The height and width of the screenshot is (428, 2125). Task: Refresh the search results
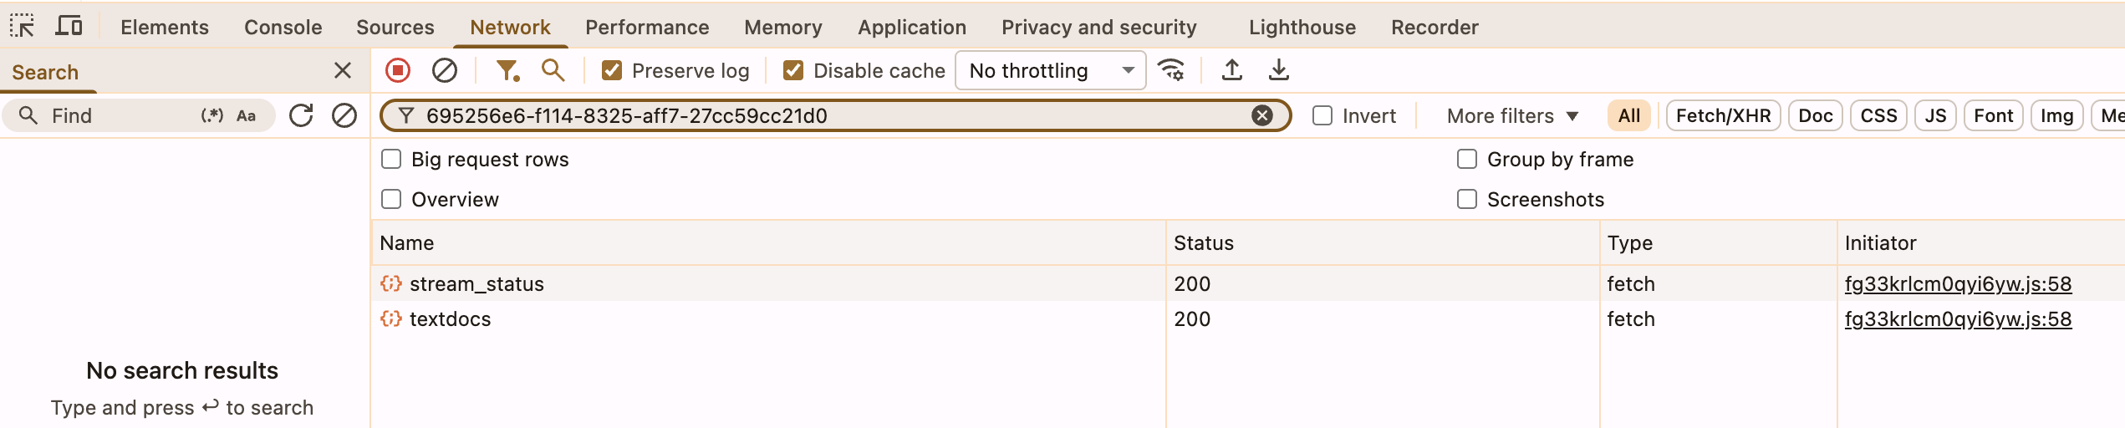click(301, 115)
